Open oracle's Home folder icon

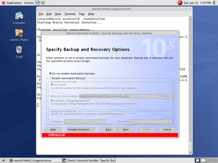point(19,35)
